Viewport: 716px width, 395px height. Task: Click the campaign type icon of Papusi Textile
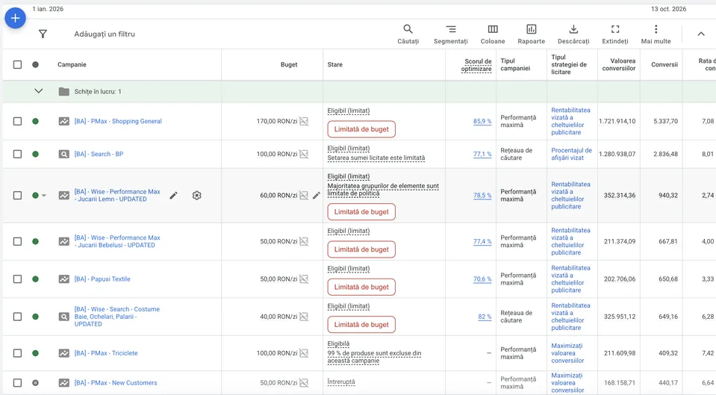64,279
